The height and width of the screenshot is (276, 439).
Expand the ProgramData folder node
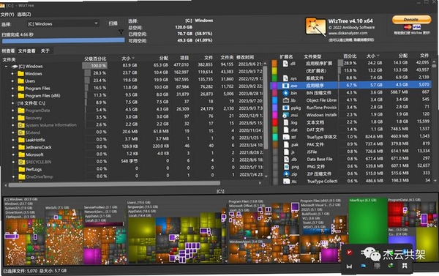pos(12,111)
